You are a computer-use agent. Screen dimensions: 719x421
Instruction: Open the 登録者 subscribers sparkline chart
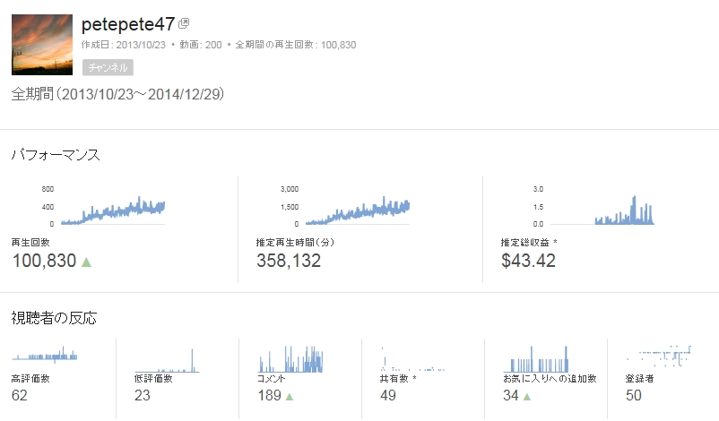pos(658,356)
